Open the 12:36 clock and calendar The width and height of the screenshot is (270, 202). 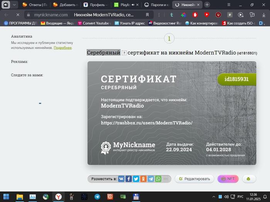pos(253,197)
